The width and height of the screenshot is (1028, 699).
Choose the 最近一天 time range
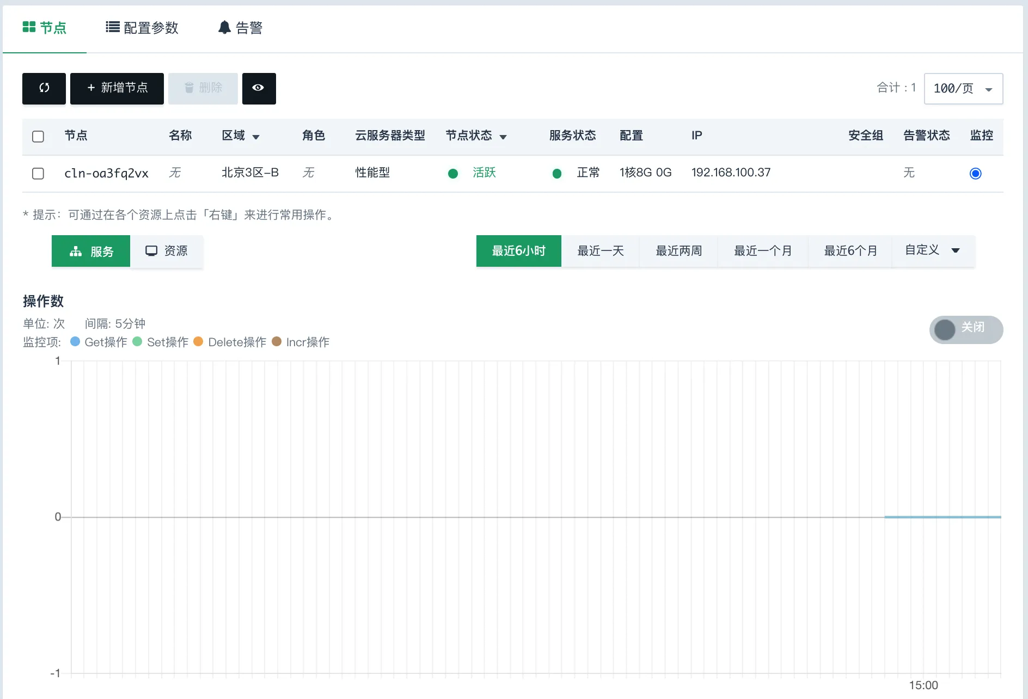(x=601, y=251)
